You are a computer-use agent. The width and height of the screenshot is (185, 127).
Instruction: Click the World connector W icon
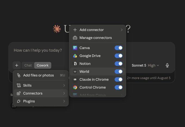75,72
